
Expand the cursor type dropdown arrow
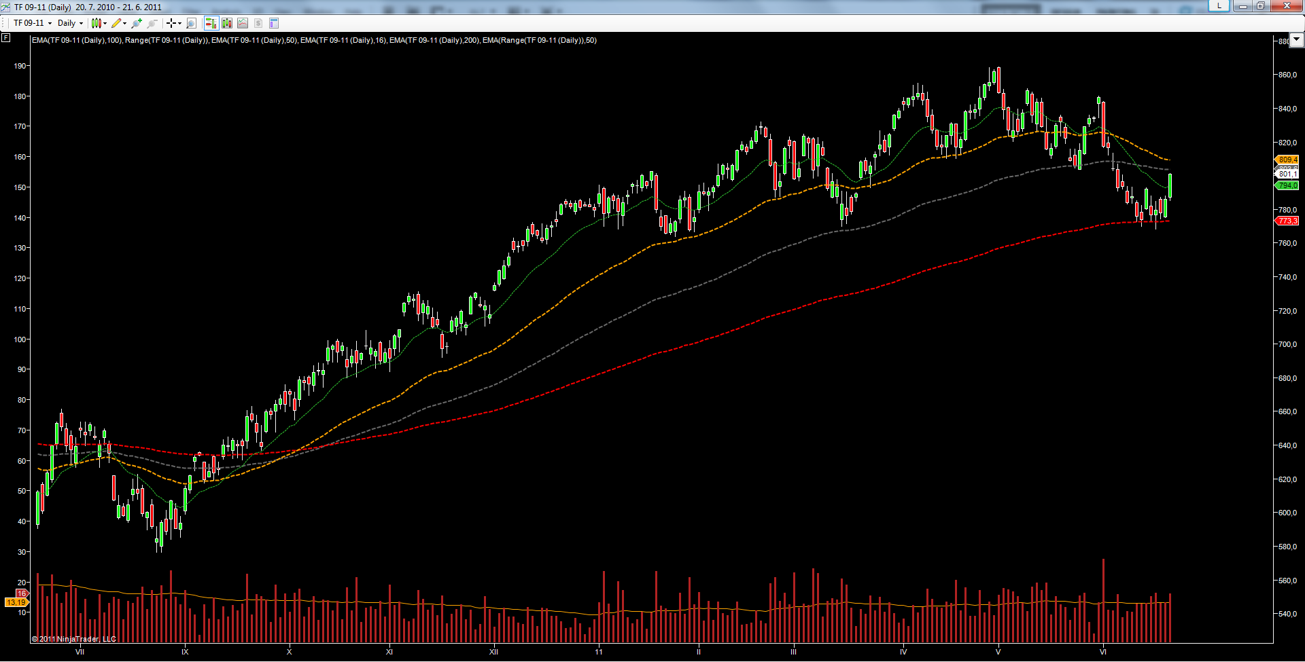pos(179,23)
